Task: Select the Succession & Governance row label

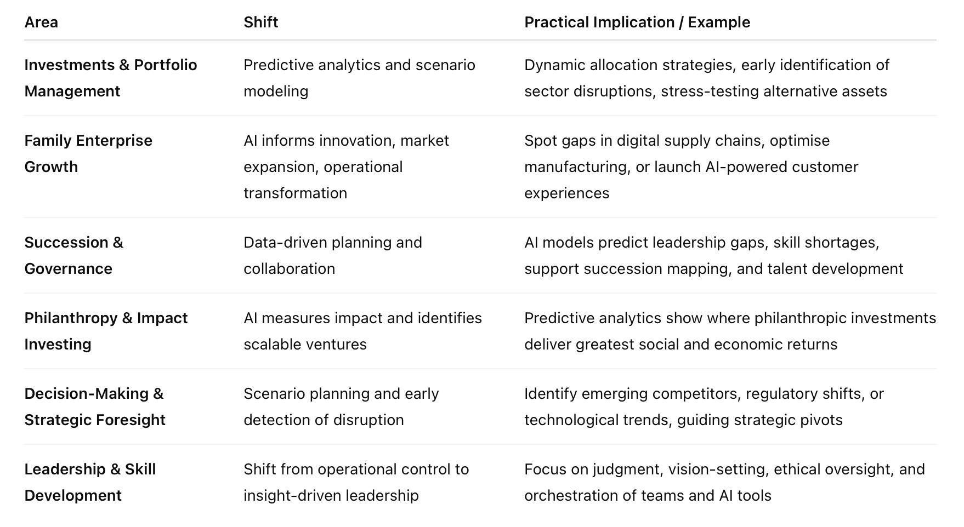Action: click(73, 255)
